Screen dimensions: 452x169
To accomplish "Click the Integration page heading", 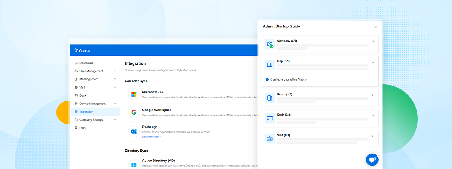I will 135,63.
